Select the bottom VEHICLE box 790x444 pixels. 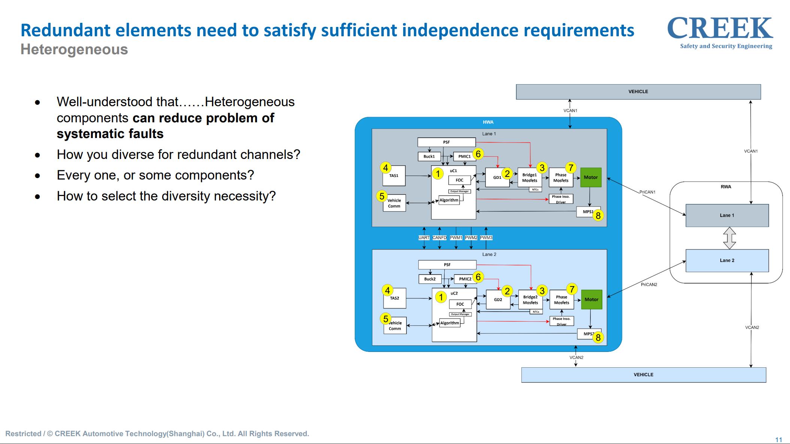tap(643, 374)
